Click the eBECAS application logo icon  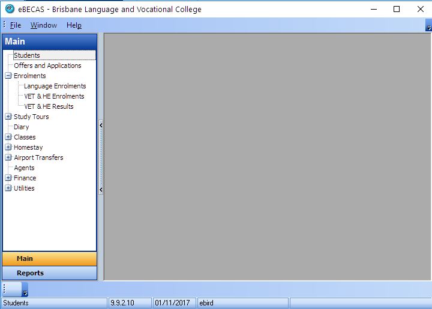click(10, 9)
